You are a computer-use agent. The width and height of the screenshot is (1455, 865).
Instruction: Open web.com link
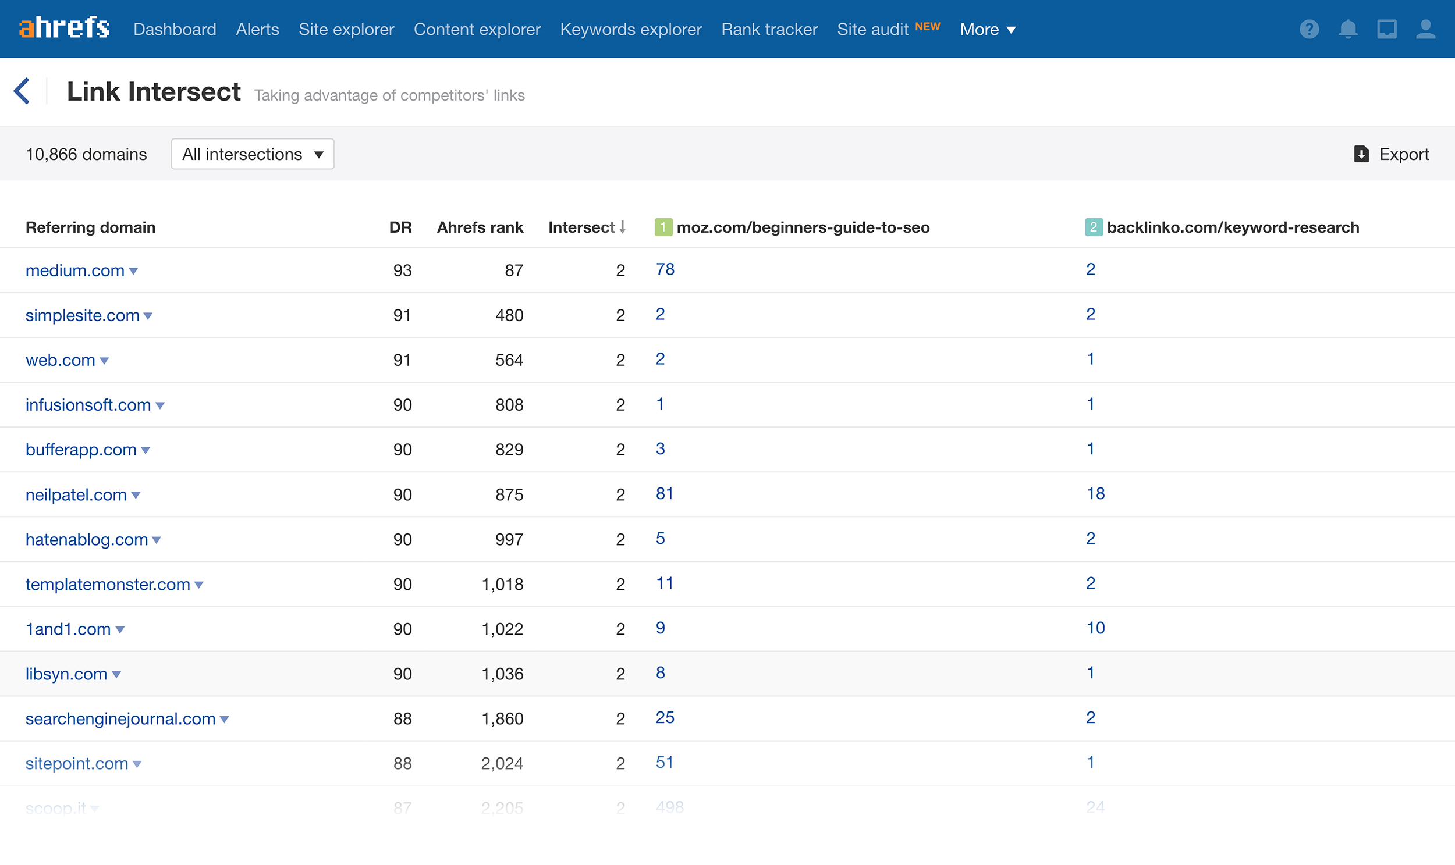pos(61,360)
